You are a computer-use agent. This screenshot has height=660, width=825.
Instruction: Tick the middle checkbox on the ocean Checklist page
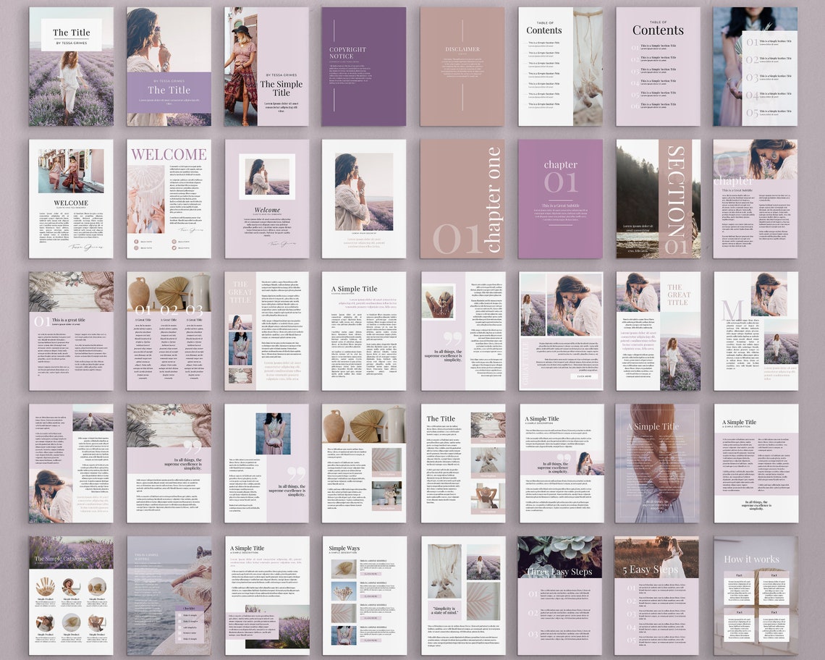(x=179, y=627)
